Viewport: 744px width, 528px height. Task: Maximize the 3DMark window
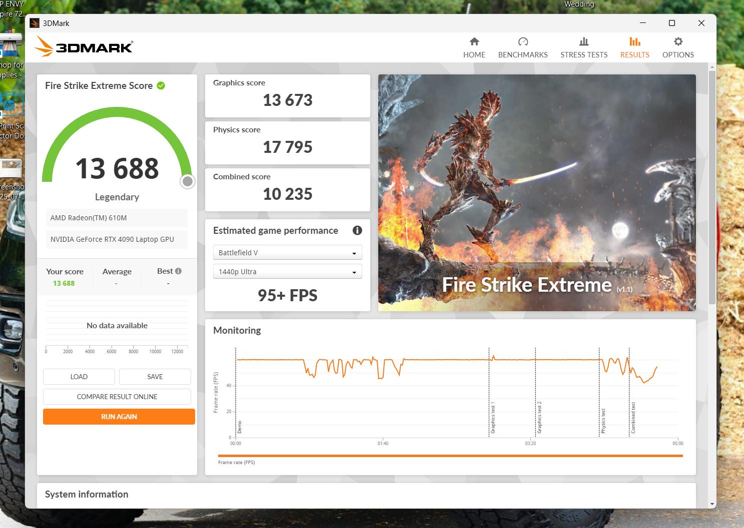(x=672, y=23)
